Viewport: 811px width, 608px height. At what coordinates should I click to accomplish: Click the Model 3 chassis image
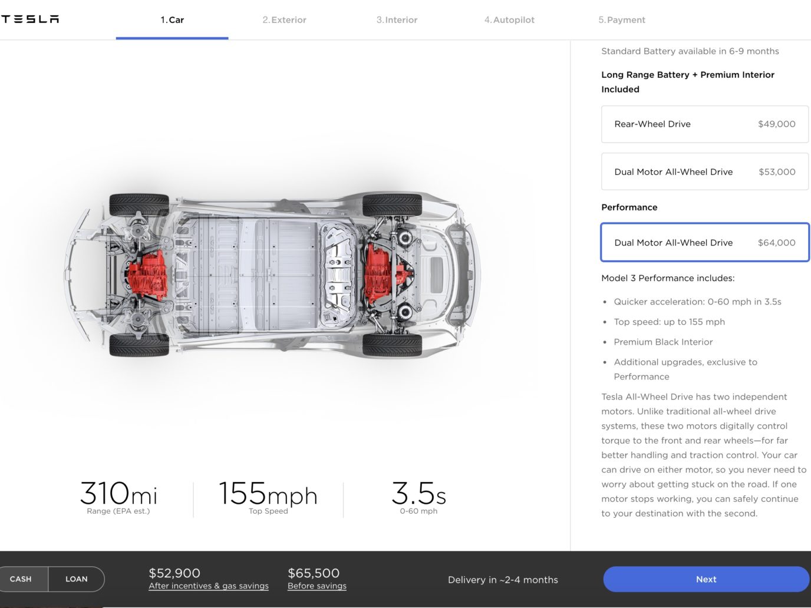[x=272, y=275]
